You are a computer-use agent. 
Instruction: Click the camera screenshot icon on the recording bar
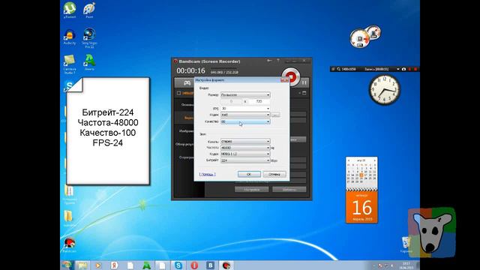click(x=403, y=69)
